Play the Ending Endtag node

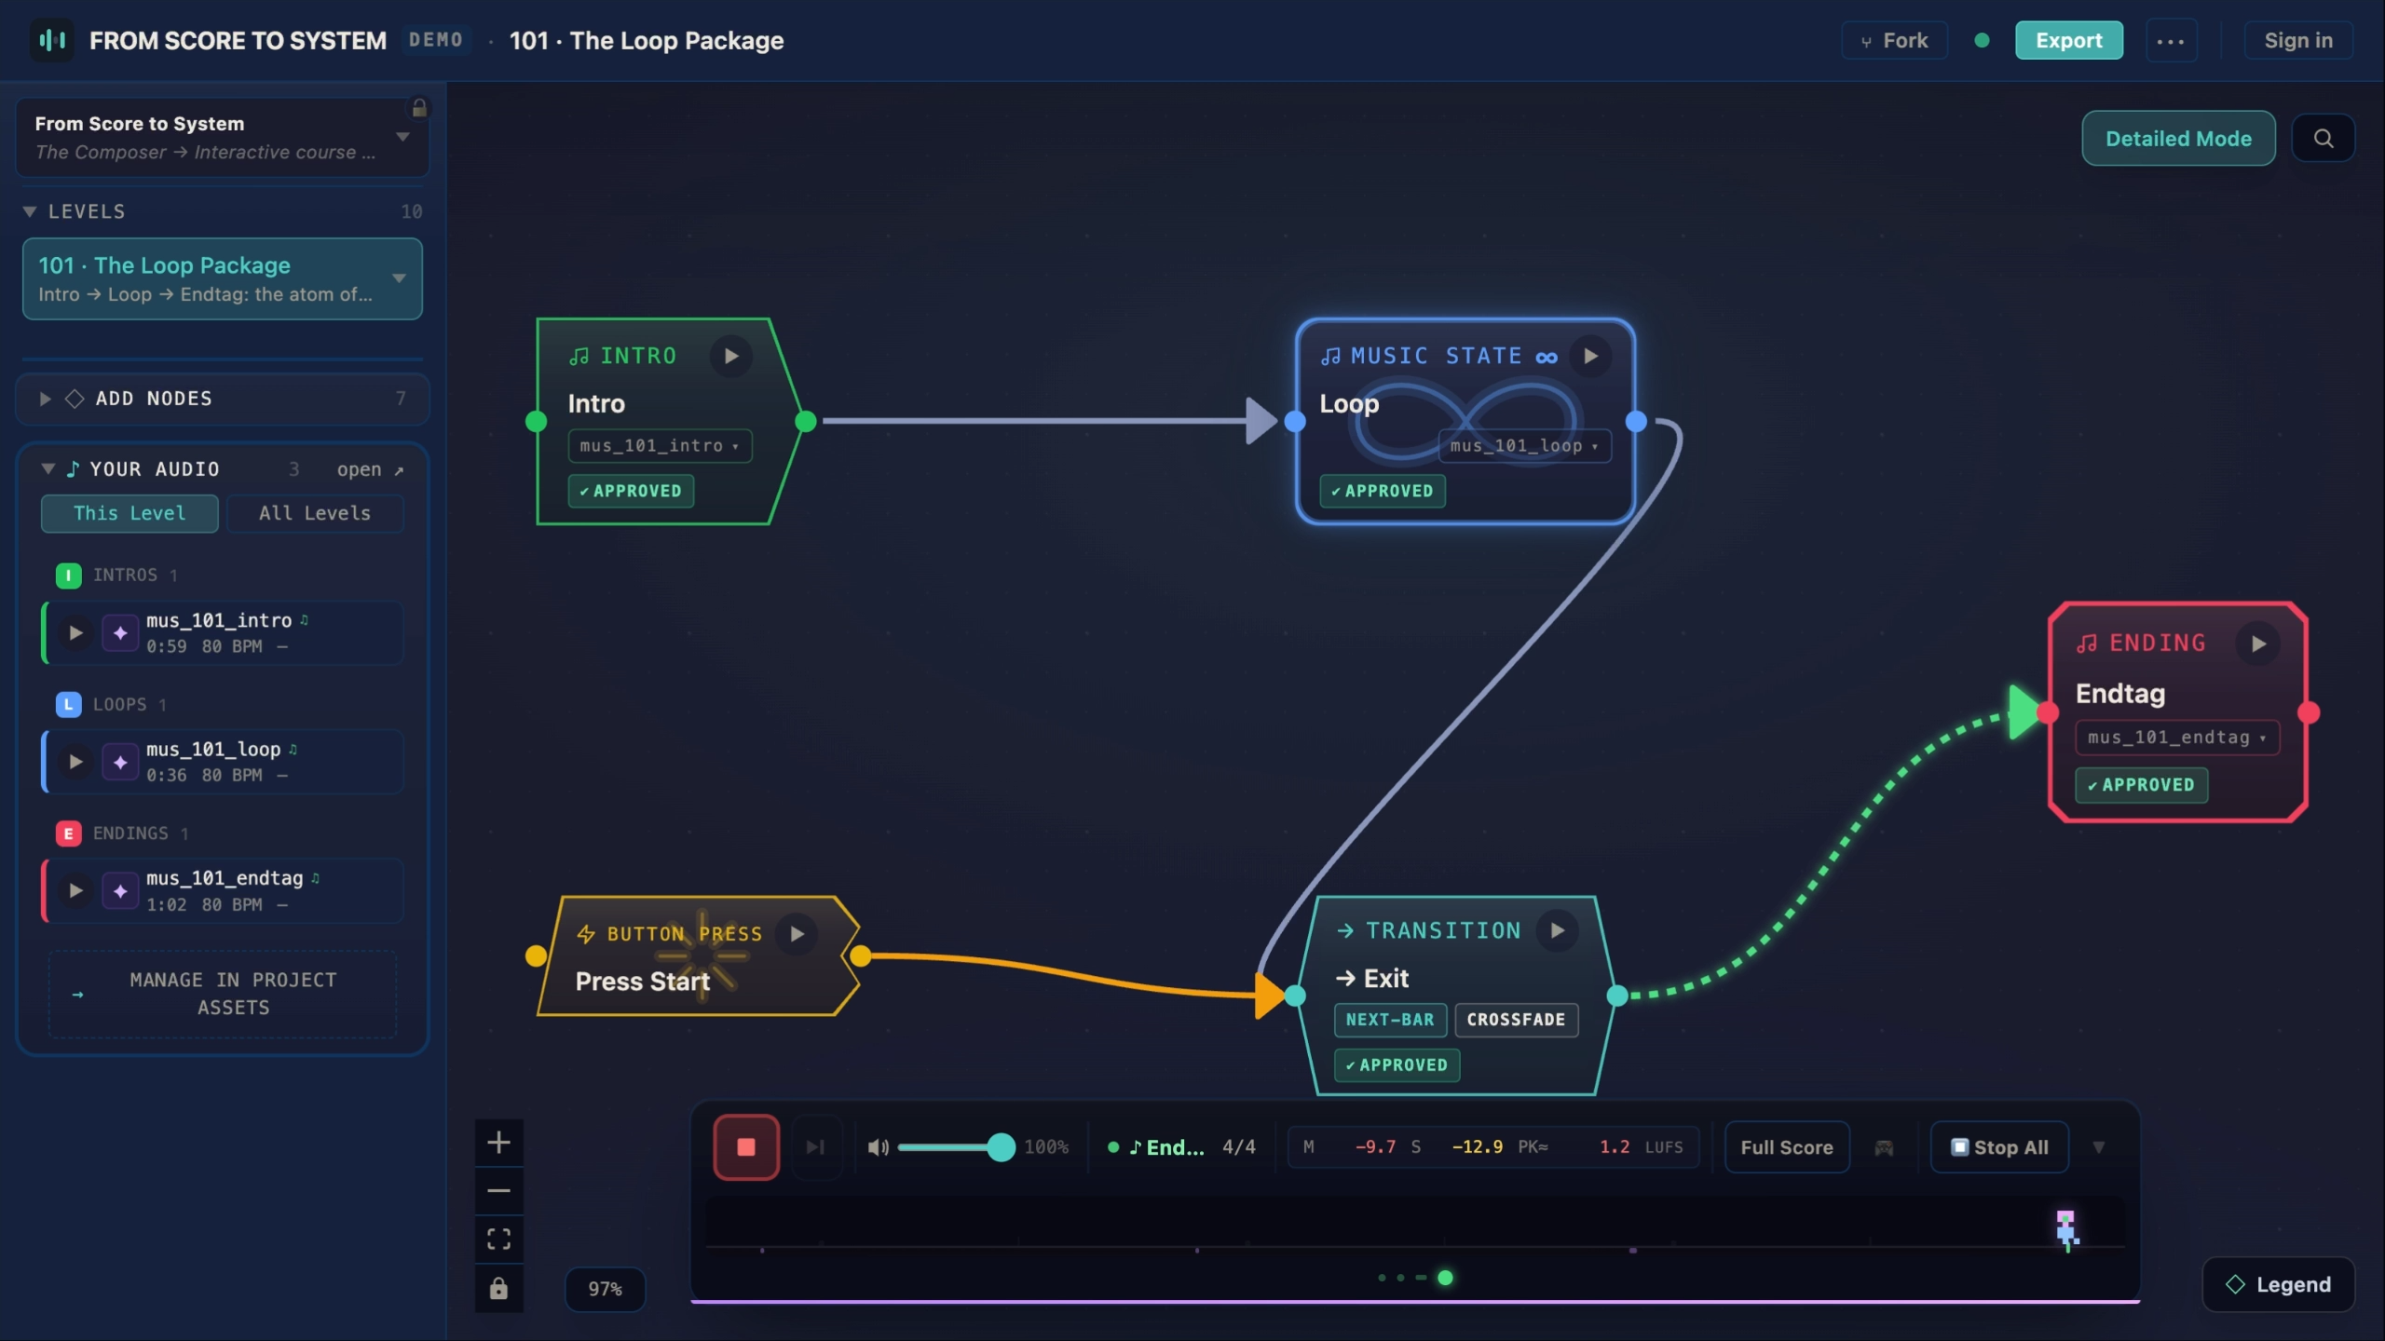[x=2258, y=643]
